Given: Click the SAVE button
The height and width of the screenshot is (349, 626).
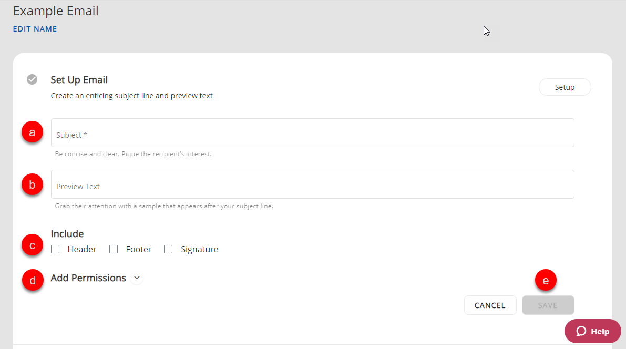Looking at the screenshot, I should click(548, 305).
